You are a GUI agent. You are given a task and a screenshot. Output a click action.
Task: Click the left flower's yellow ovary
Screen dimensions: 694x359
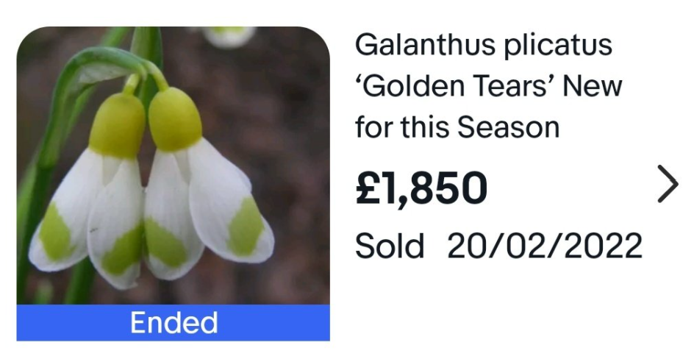(x=118, y=125)
